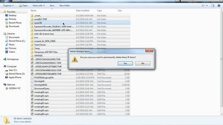Image resolution: width=223 pixels, height=125 pixels.
Task: Open the Sean (C:) drive
Action: [x=13, y=70]
